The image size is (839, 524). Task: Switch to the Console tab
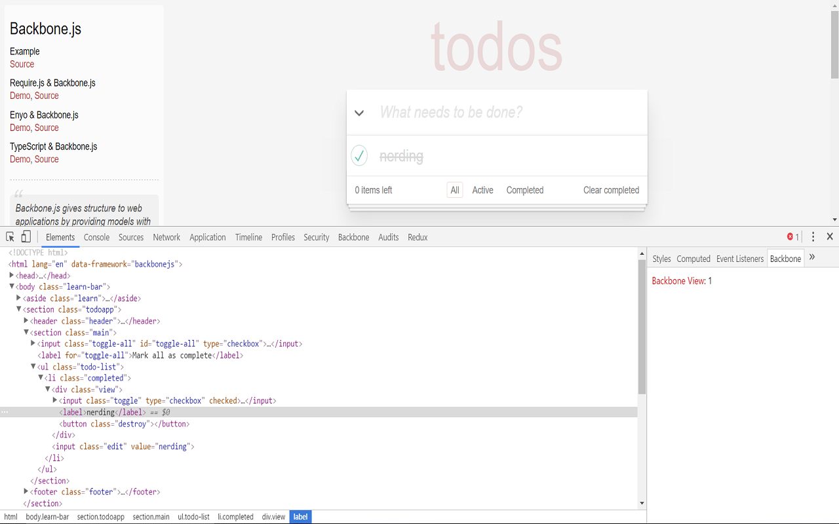coord(96,237)
